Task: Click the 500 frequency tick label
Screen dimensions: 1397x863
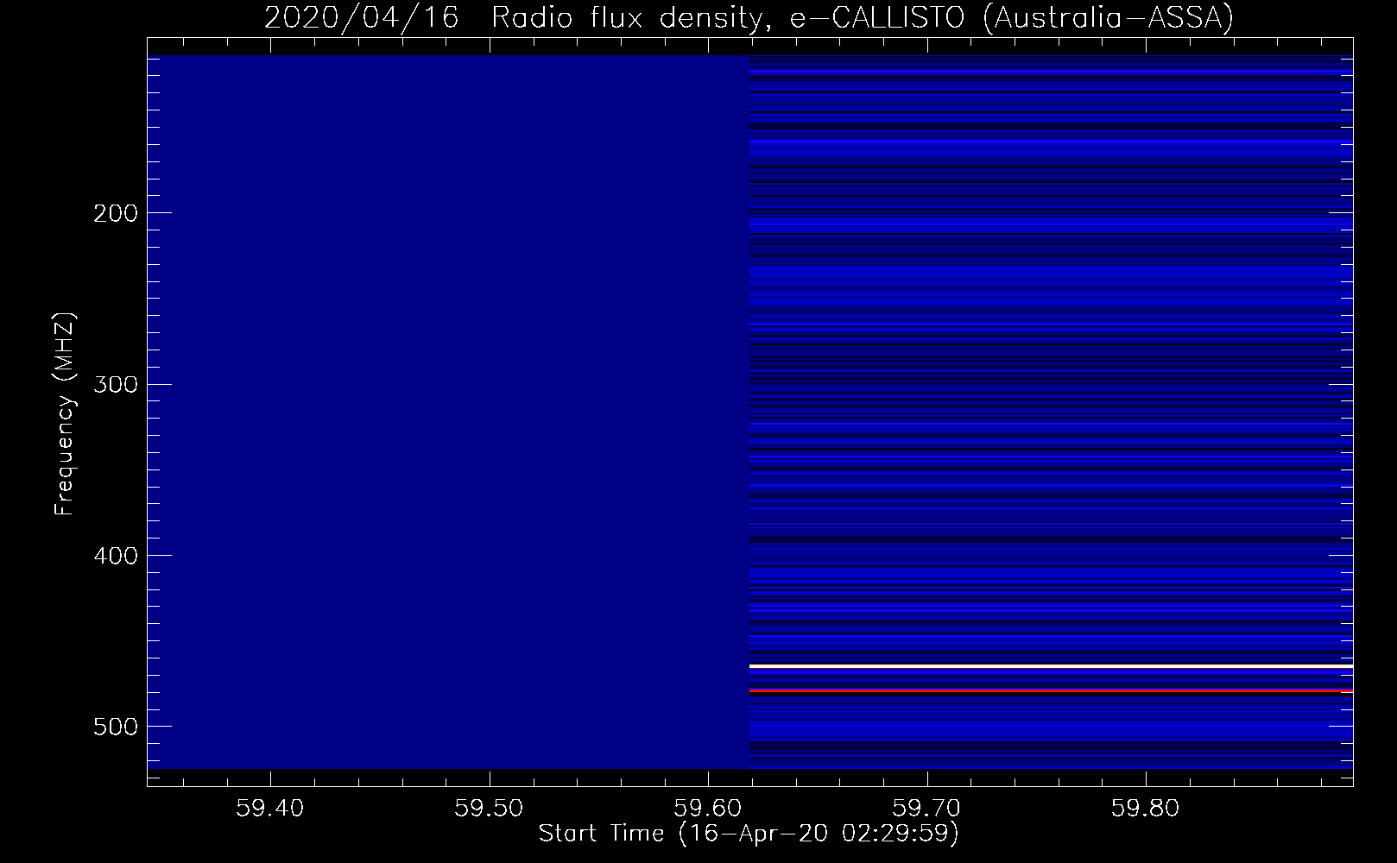Action: 115,726
